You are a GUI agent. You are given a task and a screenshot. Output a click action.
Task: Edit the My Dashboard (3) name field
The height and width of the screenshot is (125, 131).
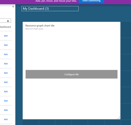point(50,8)
